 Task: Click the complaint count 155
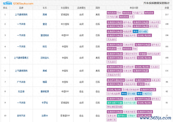167,58
